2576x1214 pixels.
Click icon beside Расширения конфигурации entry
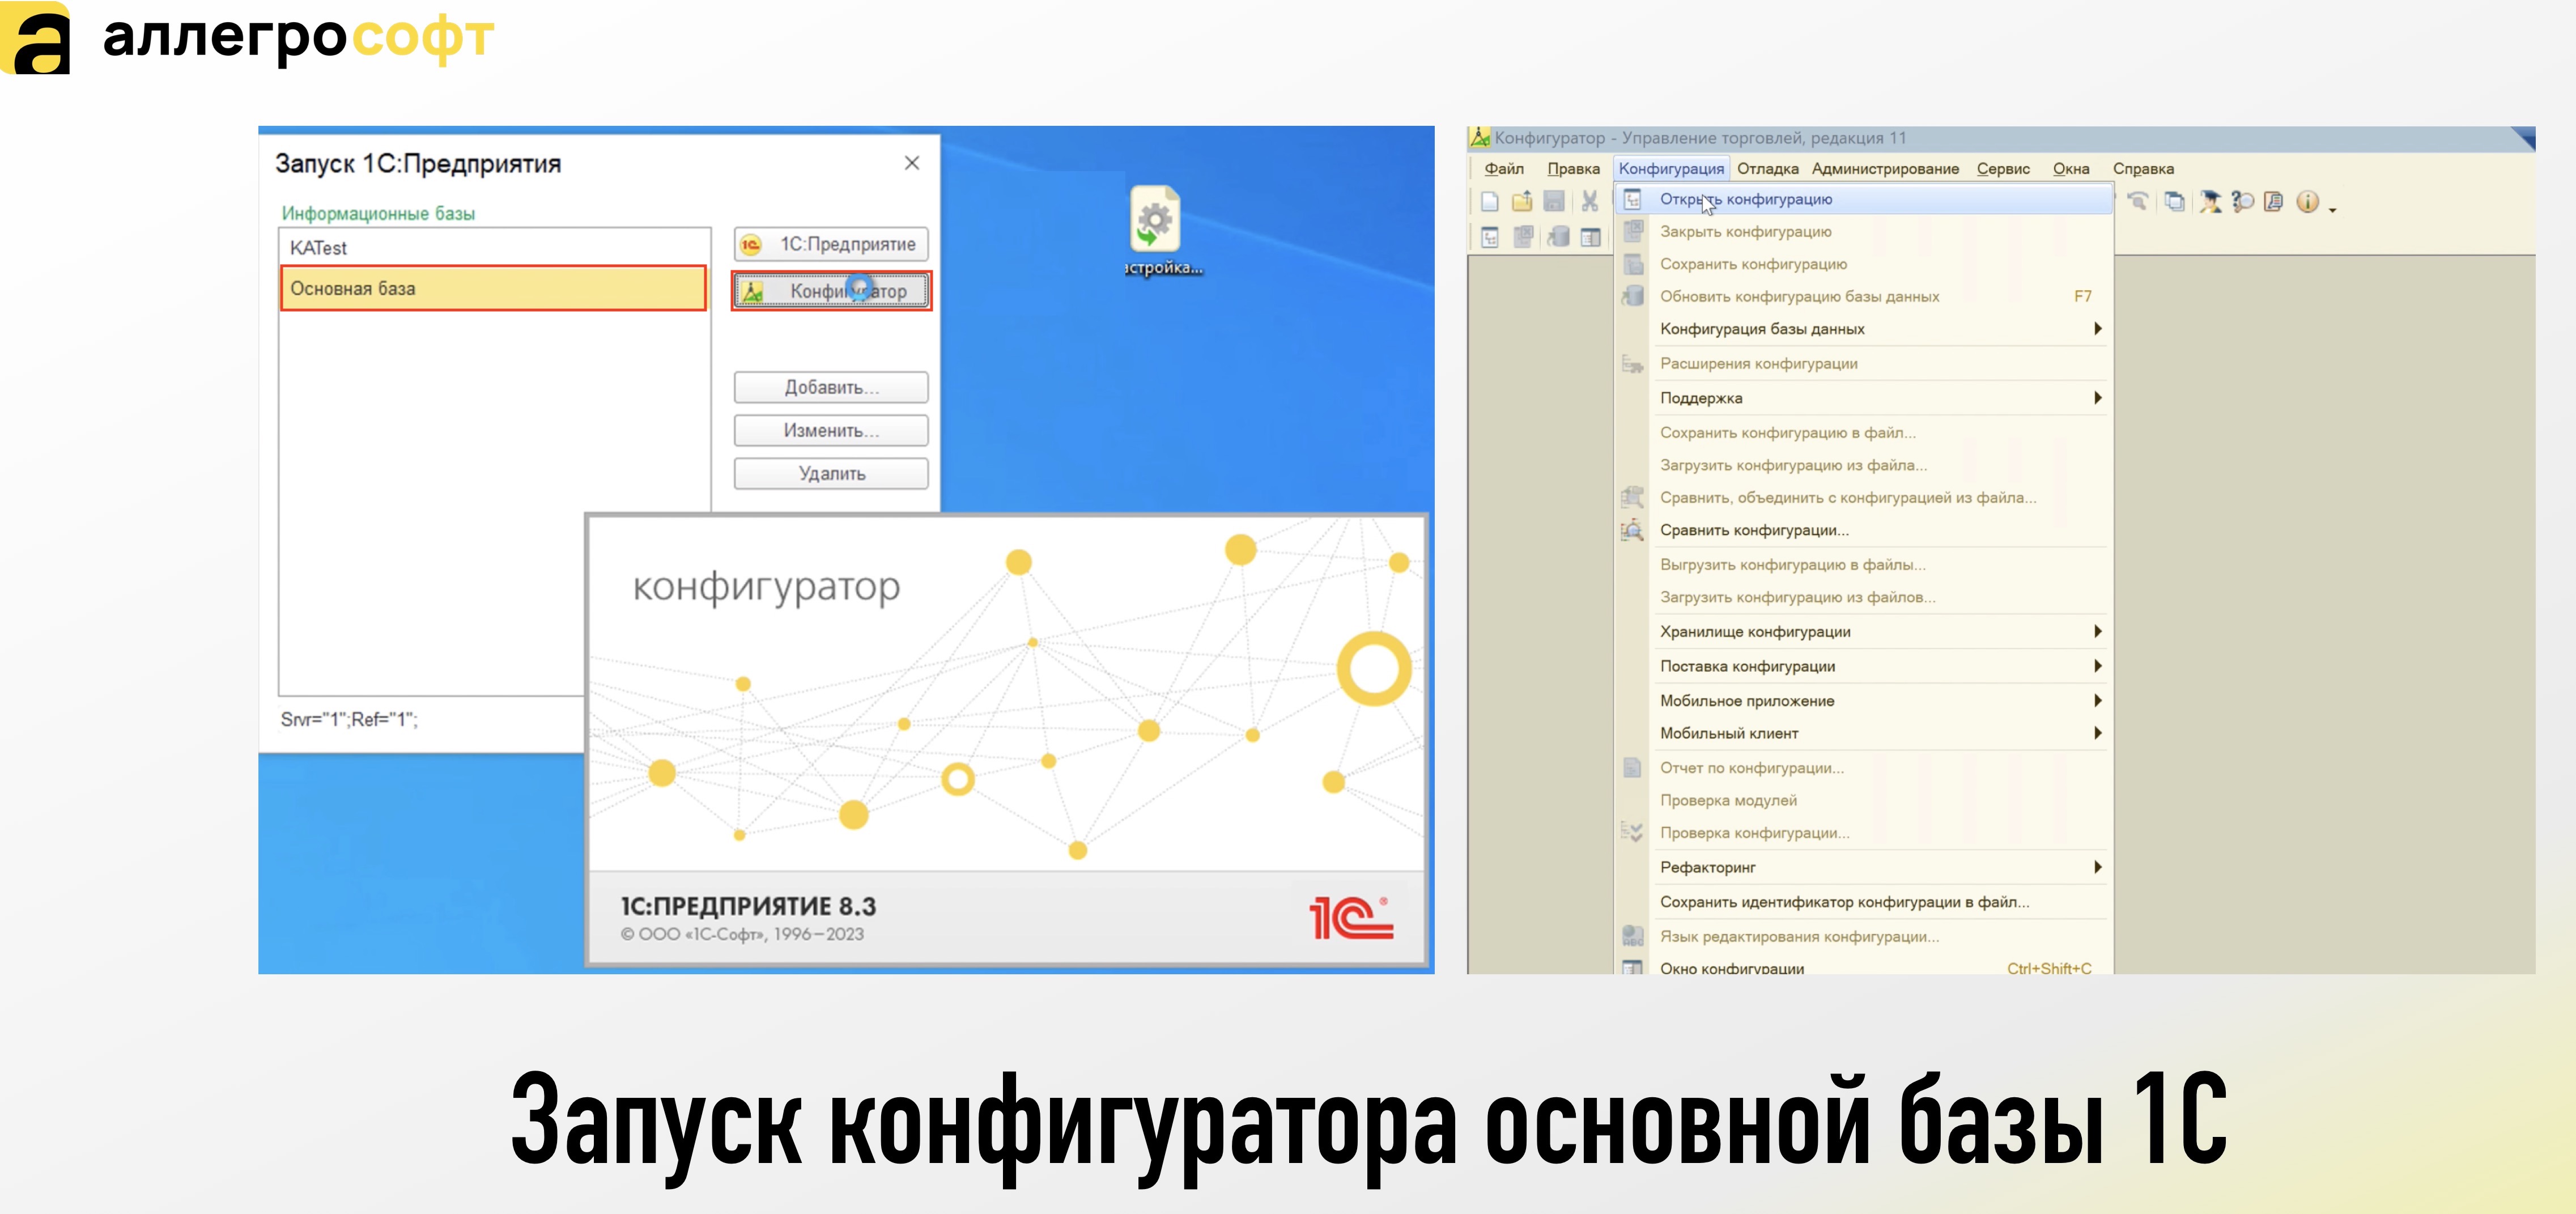[x=1632, y=364]
